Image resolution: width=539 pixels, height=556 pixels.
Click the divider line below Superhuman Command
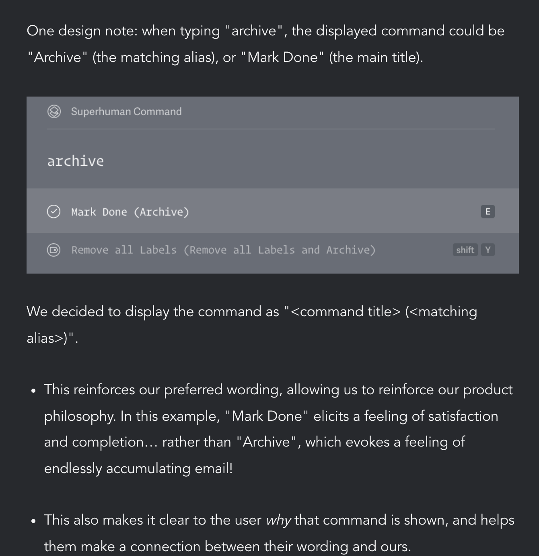[x=271, y=129]
